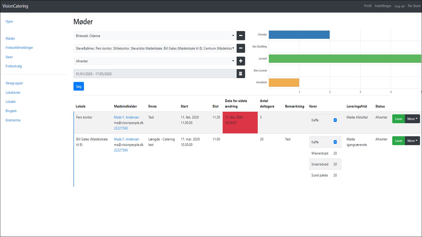Screen dimensions: 422x237
Task: Click the Søg search button
Action: (x=79, y=86)
